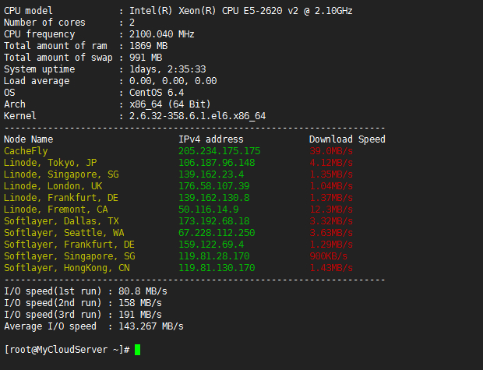Click IP address 205.234.175.175

pos(219,151)
